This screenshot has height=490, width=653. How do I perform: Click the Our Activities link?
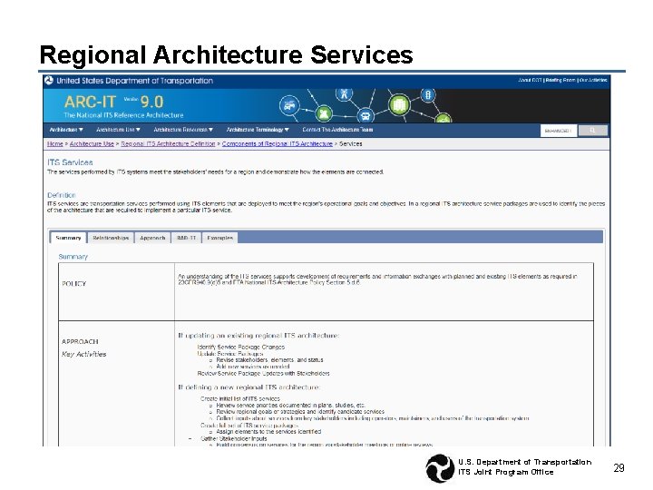[593, 80]
